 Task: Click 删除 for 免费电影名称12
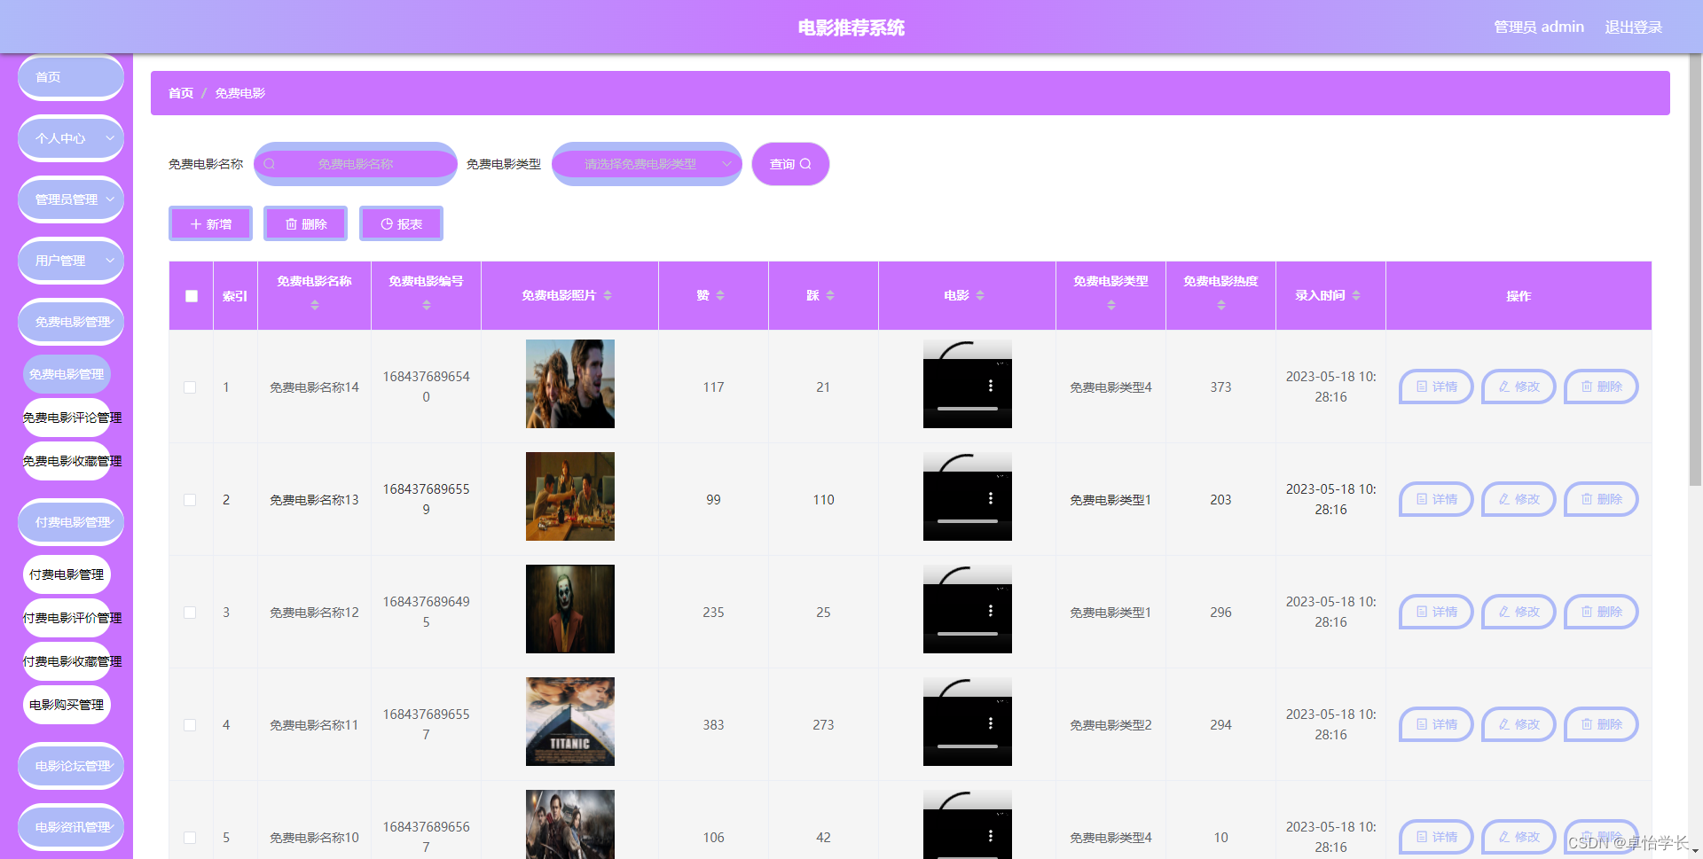tap(1601, 612)
